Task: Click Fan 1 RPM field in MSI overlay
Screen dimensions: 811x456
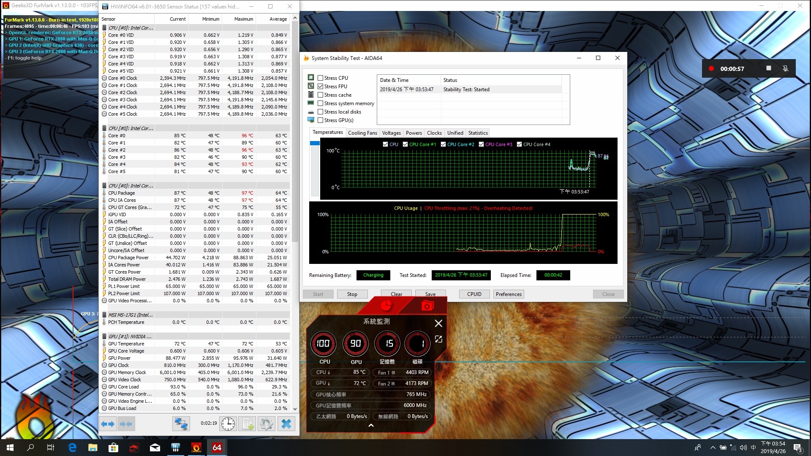Action: [403, 372]
